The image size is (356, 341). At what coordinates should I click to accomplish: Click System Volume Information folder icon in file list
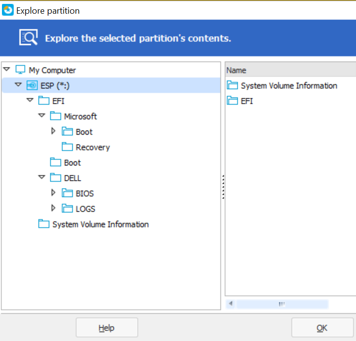(x=232, y=85)
